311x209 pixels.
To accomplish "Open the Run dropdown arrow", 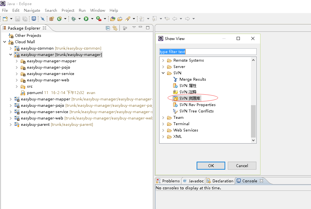I will 92,19.
